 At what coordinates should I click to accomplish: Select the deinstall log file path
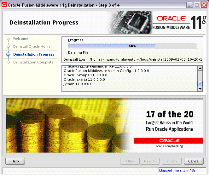tap(146, 59)
